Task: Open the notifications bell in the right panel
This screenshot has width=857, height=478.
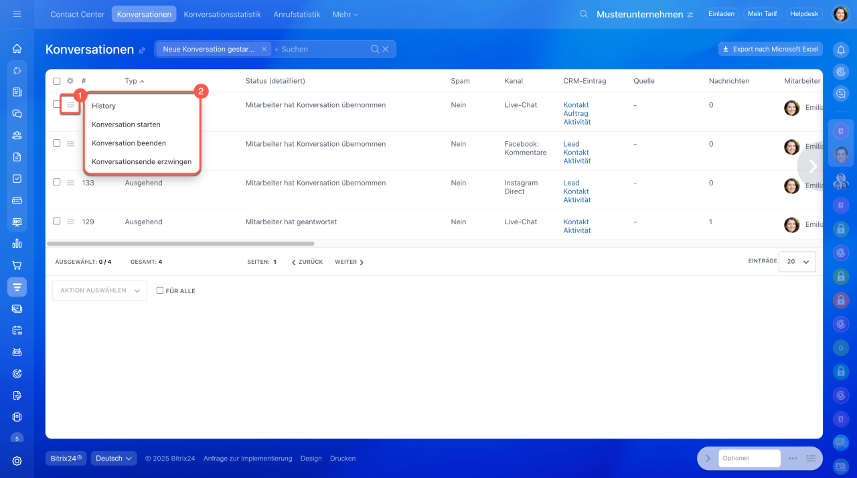Action: [x=841, y=49]
